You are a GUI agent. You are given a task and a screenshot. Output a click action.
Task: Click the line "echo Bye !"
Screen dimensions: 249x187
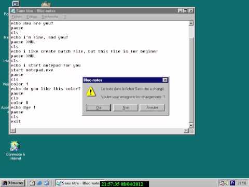(x=23, y=108)
